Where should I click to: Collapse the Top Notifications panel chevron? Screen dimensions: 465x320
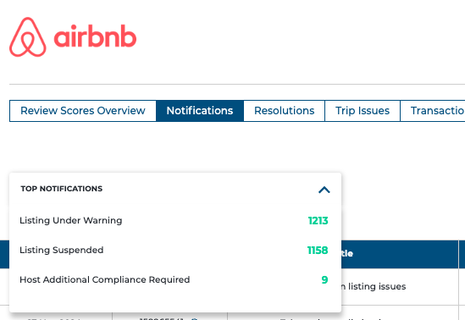[x=324, y=190]
